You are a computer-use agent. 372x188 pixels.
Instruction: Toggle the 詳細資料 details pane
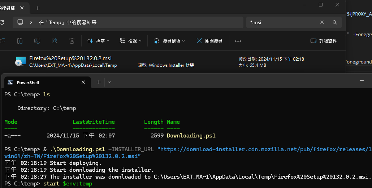point(324,41)
